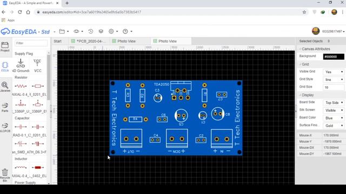Click the EasyEDA logo
The height and width of the screenshot is (194, 346).
pos(25,32)
